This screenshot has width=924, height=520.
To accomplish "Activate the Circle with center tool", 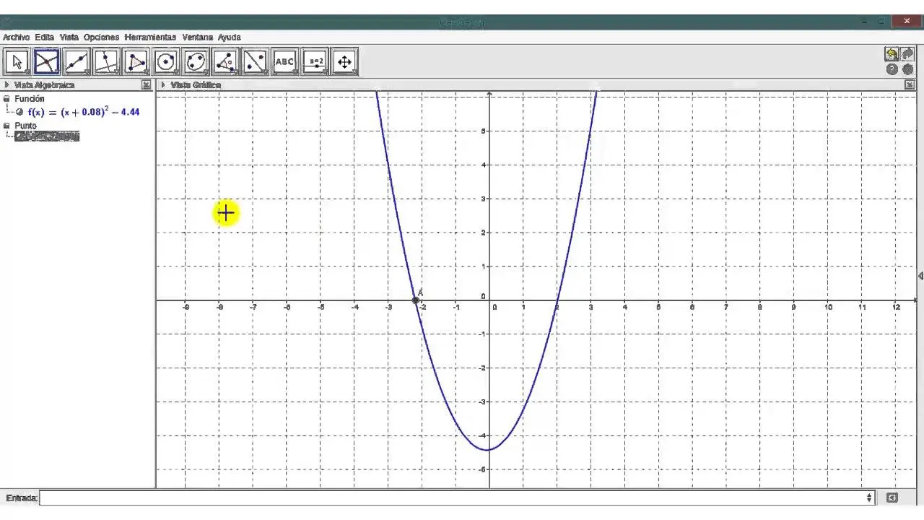I will (x=167, y=62).
